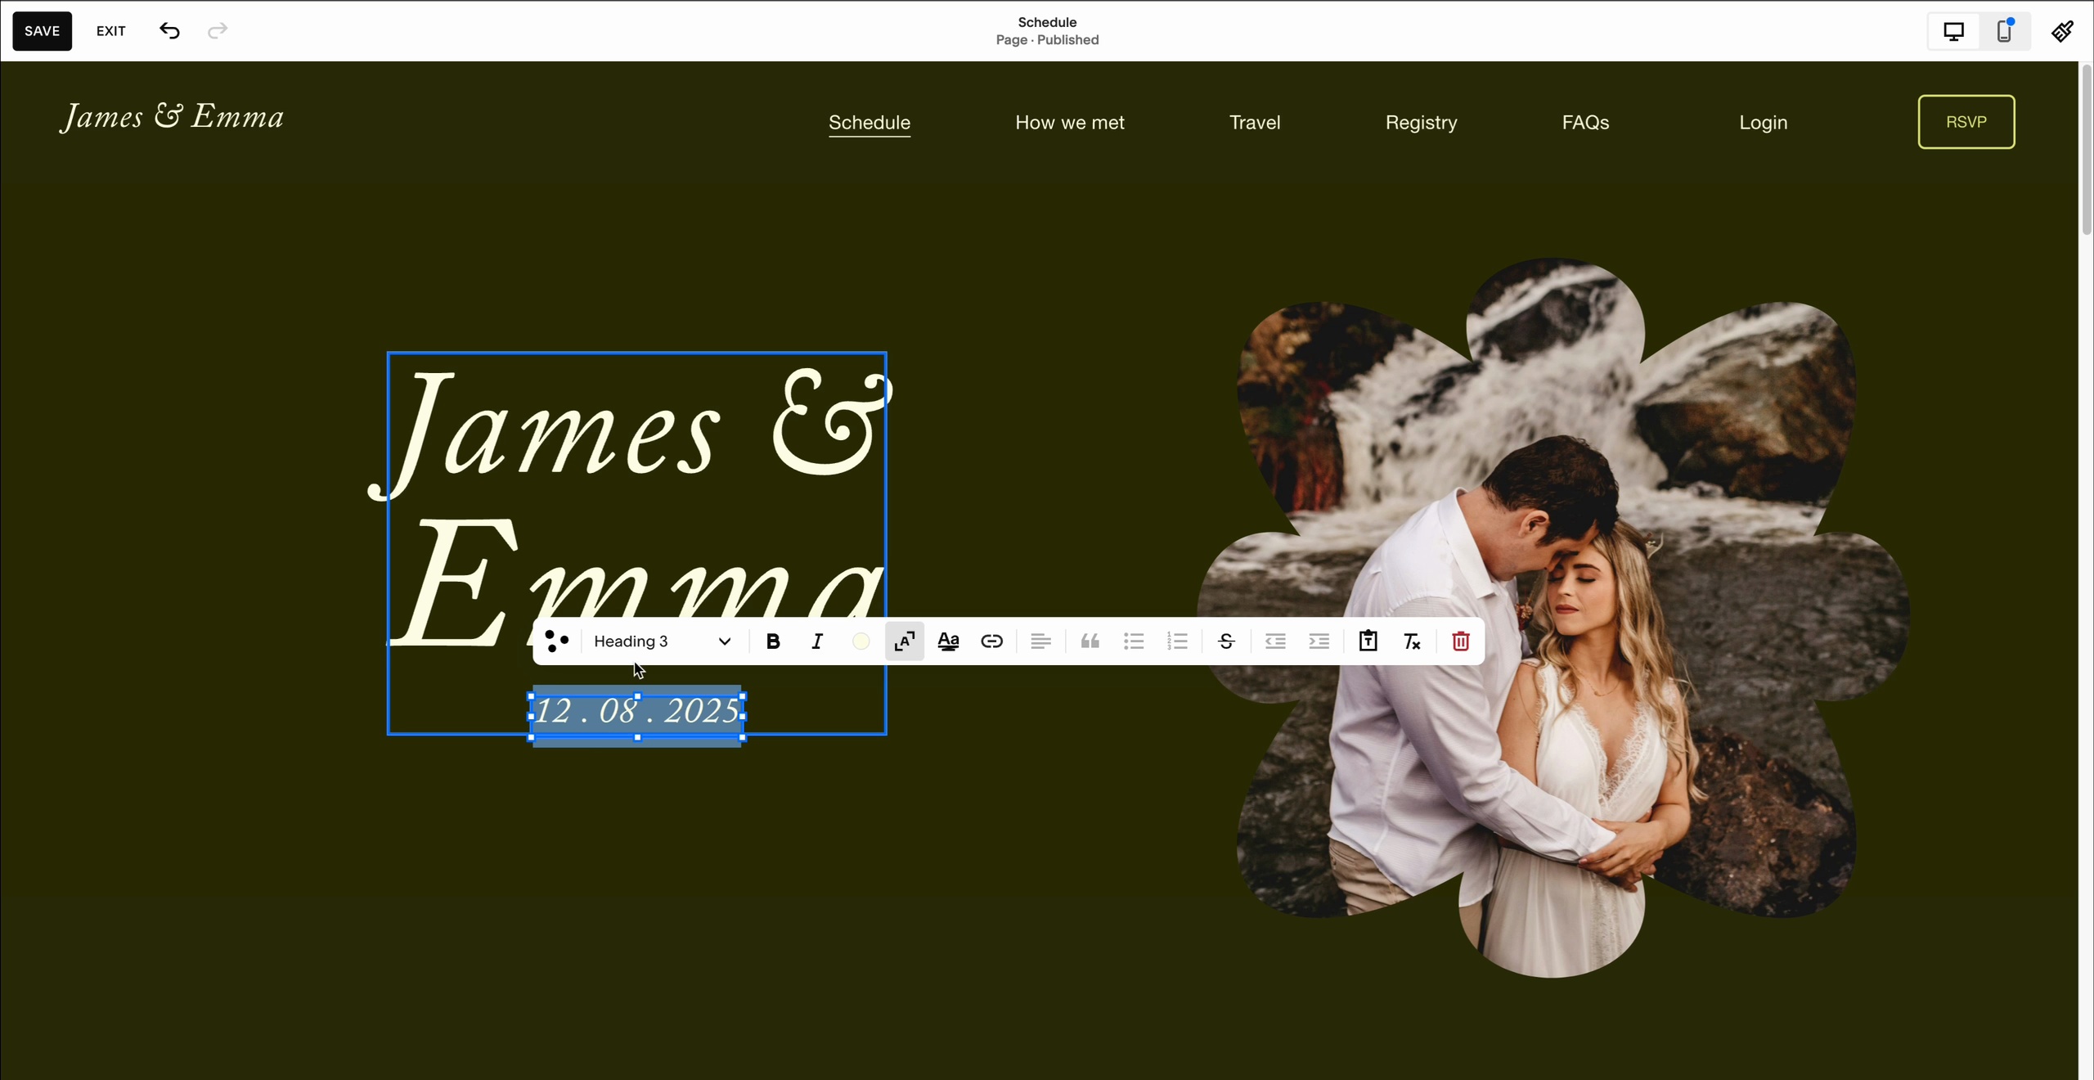The image size is (2094, 1080).
Task: Open the text alignment options
Action: [x=1040, y=641]
